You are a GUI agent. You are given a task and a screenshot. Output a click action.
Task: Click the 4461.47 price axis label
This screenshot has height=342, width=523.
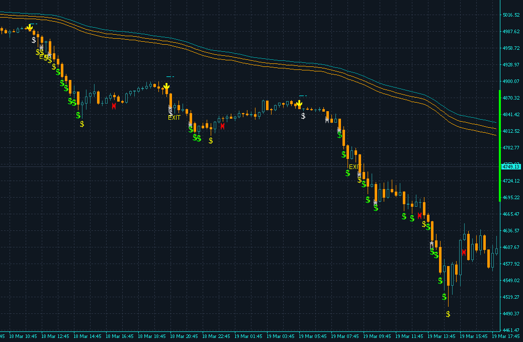coord(511,330)
